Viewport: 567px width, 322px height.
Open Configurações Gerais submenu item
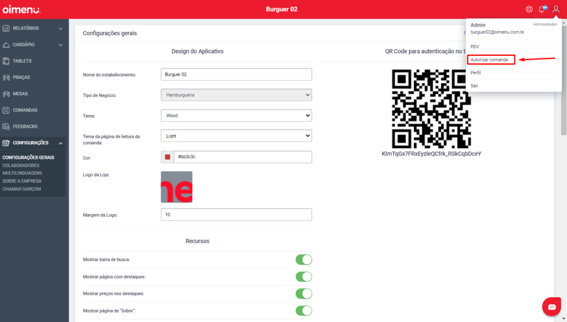pyautogui.click(x=28, y=158)
